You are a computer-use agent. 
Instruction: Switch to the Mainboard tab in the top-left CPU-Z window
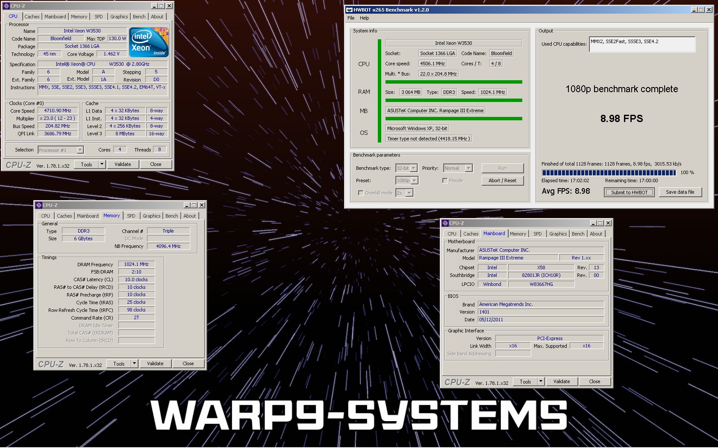coord(56,17)
